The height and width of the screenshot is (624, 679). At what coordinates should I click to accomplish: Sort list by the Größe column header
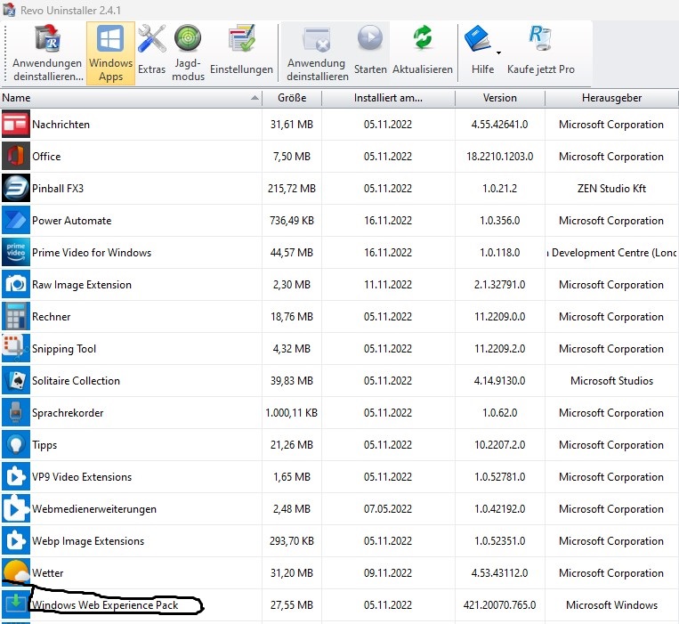(292, 98)
